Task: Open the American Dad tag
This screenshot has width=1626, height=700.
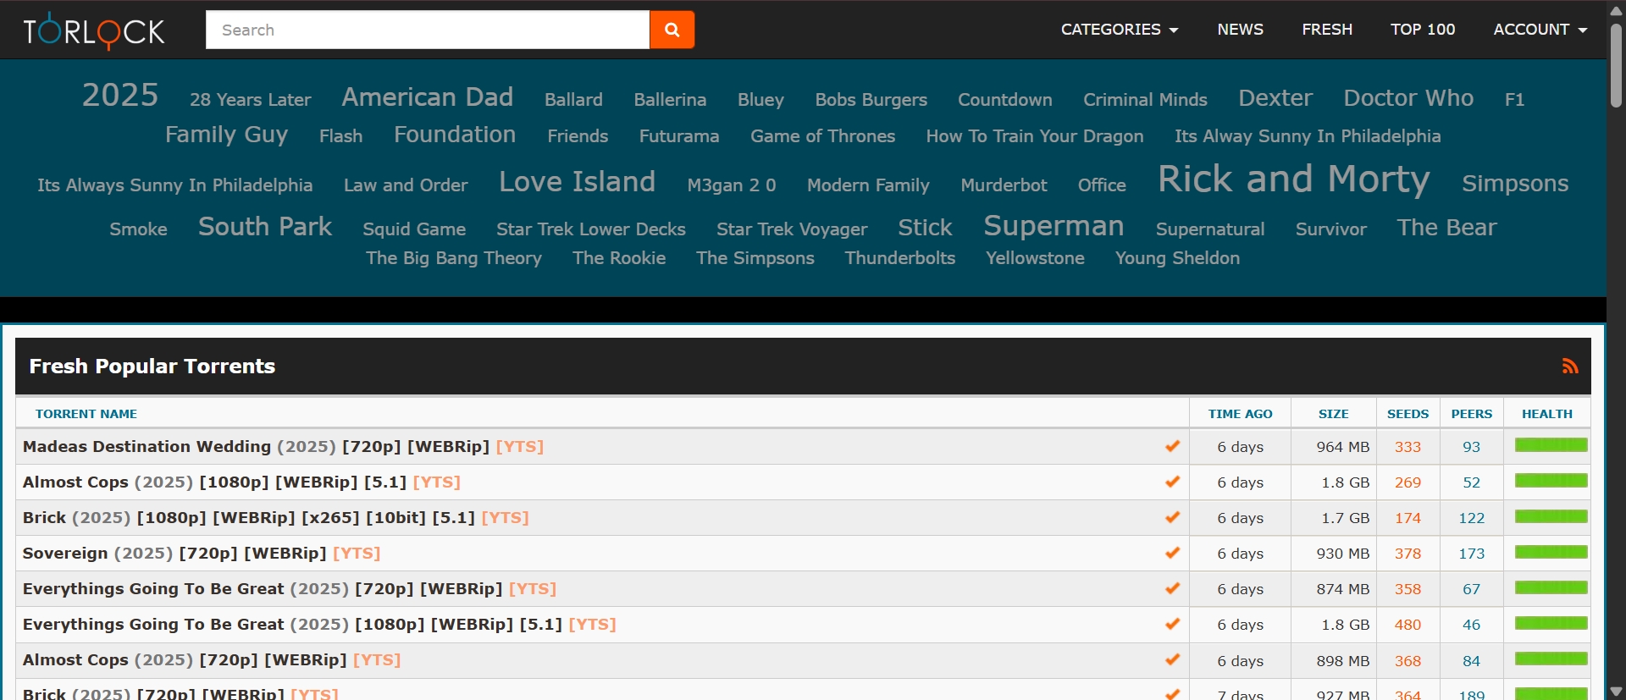Action: (427, 96)
